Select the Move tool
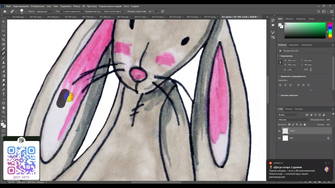Screen dimensions: 335x188 (3, 22)
